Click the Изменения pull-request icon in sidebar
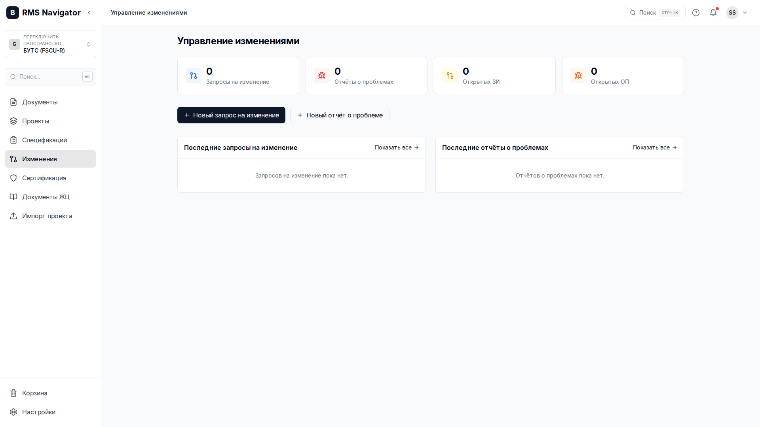Image resolution: width=760 pixels, height=427 pixels. tap(13, 159)
